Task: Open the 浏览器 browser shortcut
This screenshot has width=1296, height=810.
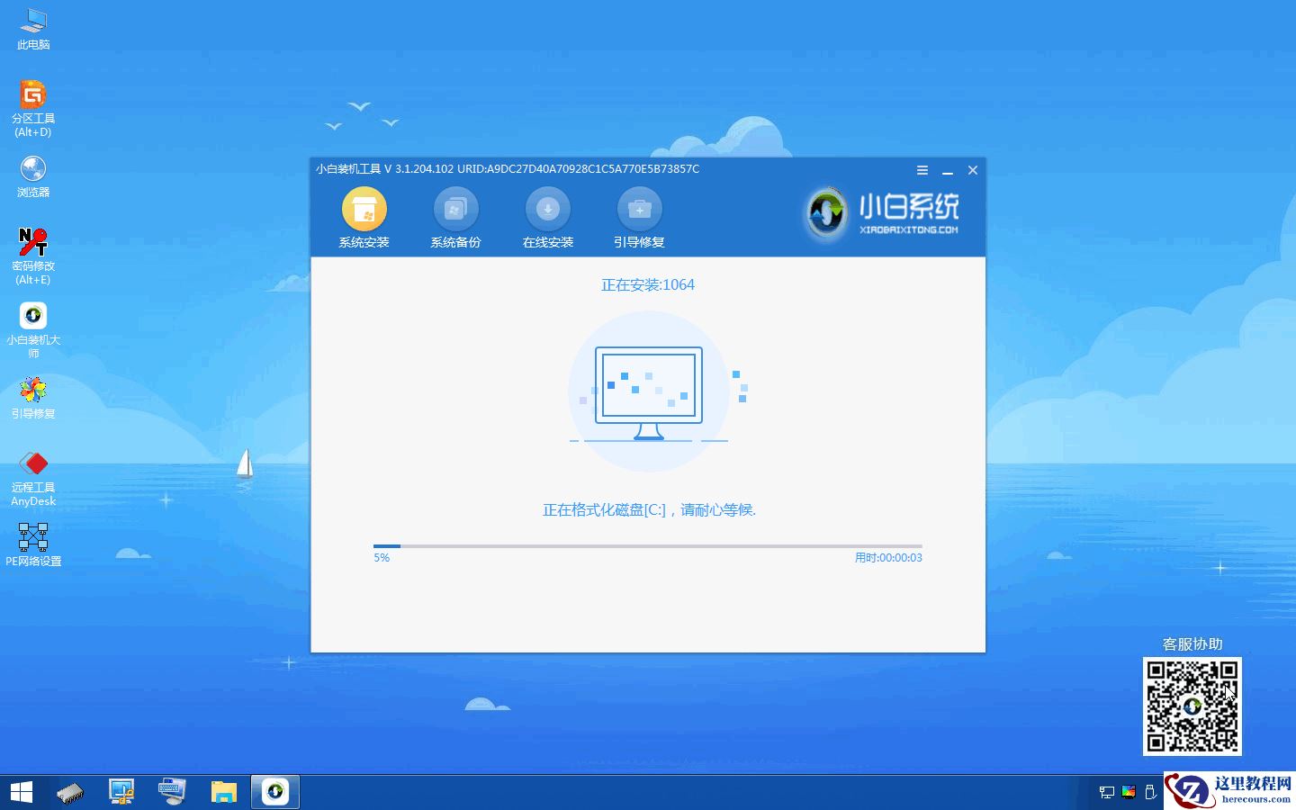Action: point(32,171)
